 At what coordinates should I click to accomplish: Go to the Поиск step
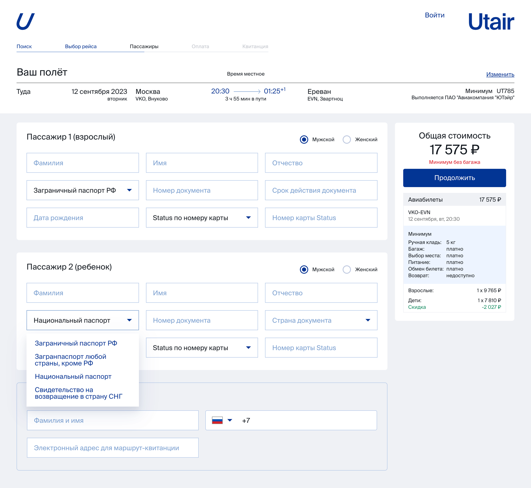tap(24, 47)
